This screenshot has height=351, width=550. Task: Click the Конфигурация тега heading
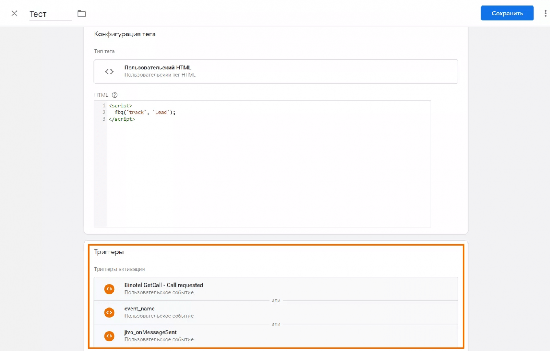coord(125,34)
